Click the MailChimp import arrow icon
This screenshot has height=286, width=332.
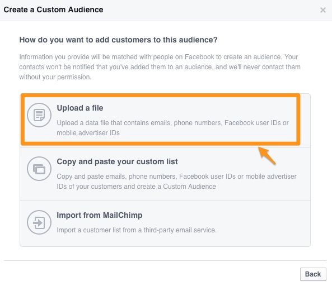pos(39,222)
